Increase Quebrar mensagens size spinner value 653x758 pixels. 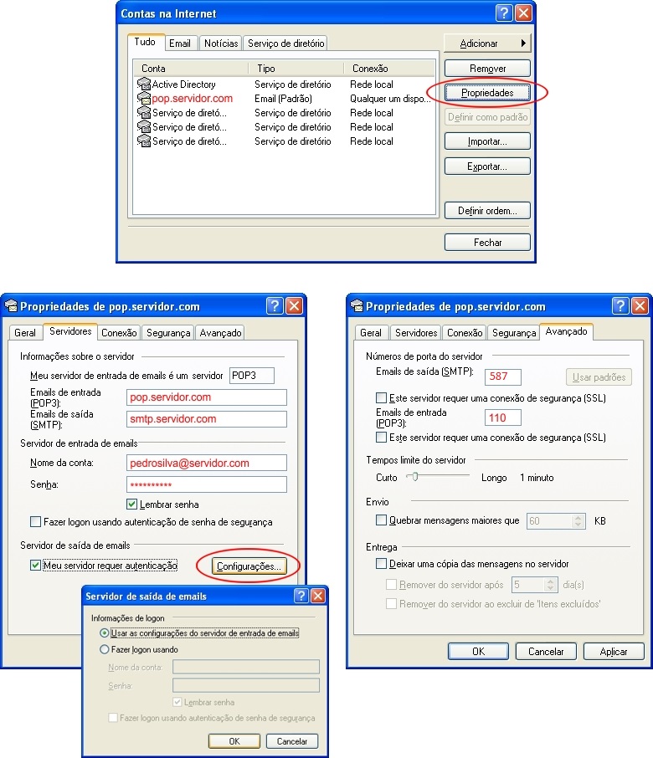coord(578,517)
